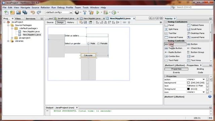Click maximize editor window icon
This screenshot has width=215, height=121.
point(161,18)
